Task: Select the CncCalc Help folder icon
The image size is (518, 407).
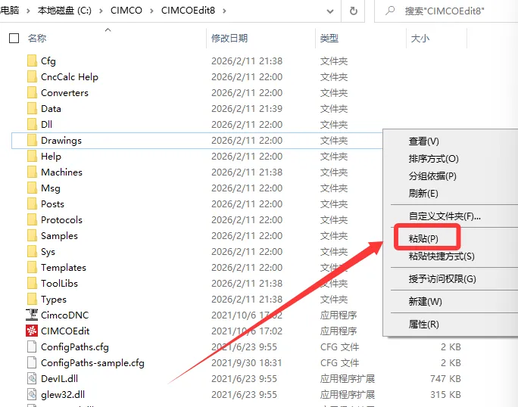Action: [x=32, y=77]
